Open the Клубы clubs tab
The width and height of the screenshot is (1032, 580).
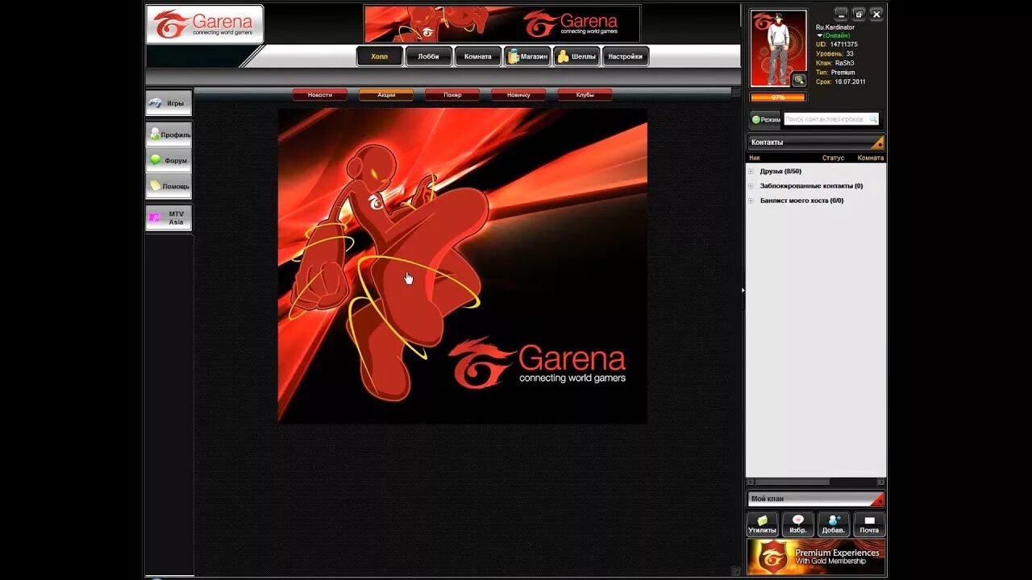coord(585,95)
